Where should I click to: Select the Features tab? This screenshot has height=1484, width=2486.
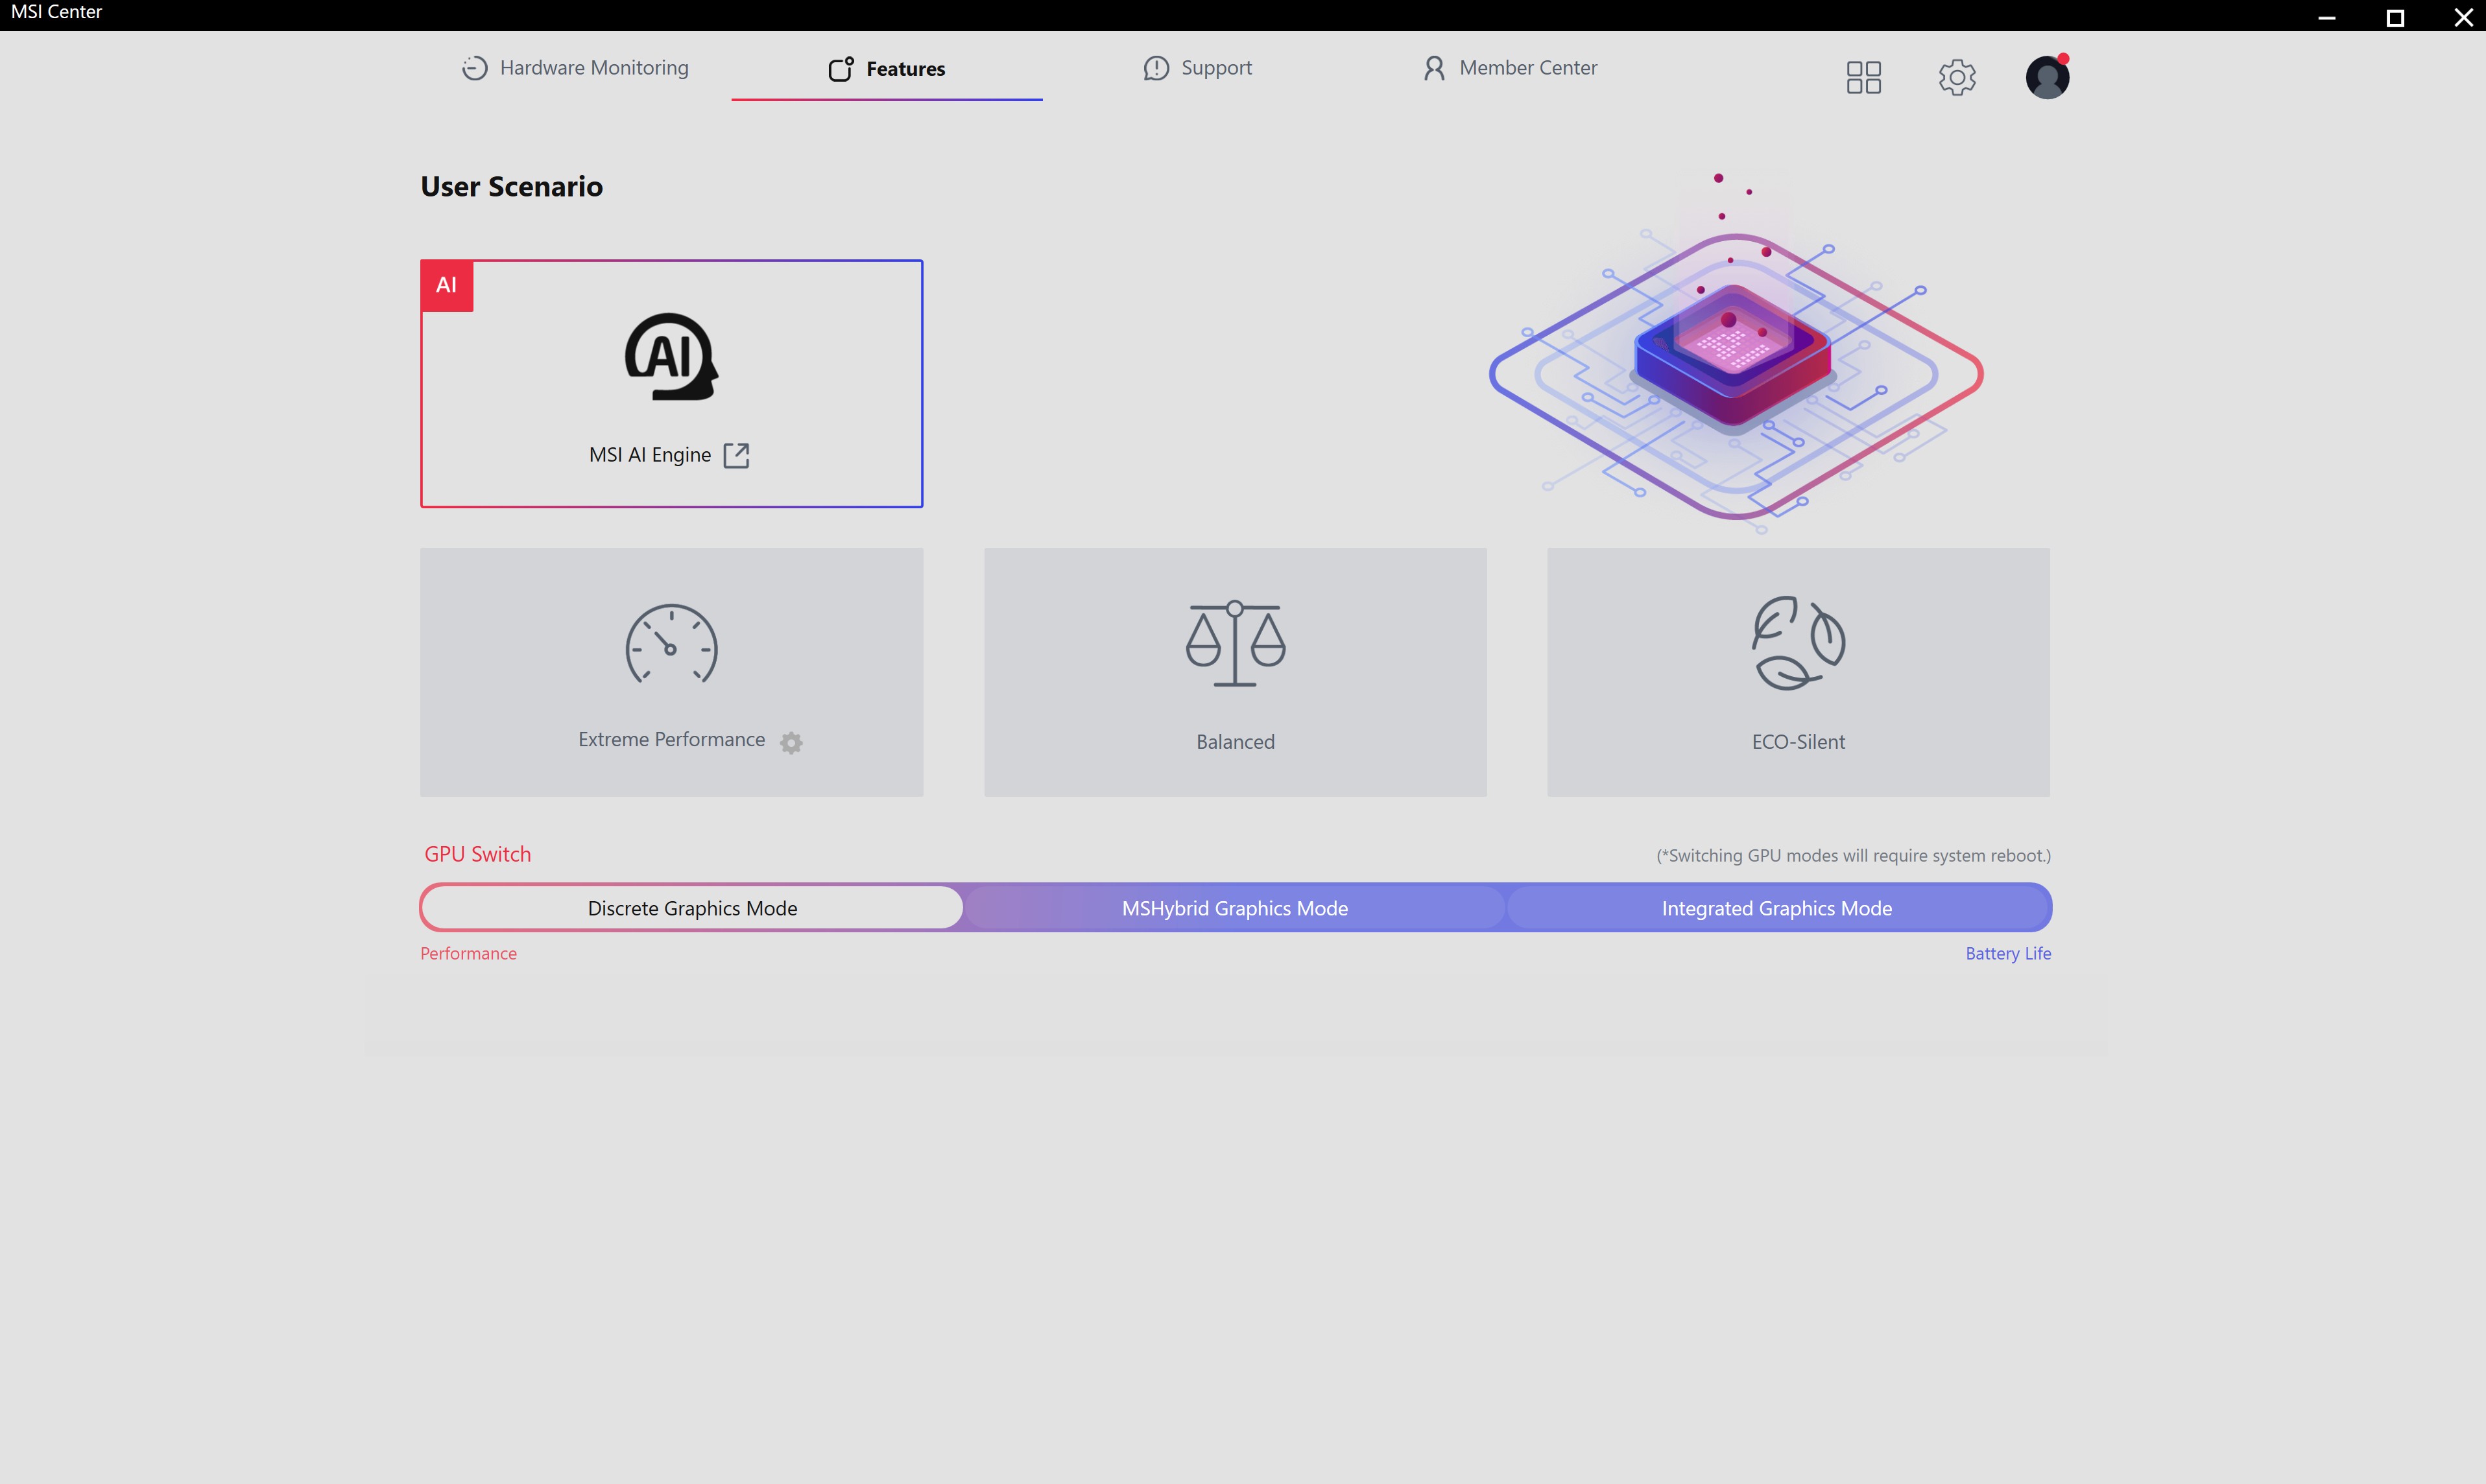[887, 68]
